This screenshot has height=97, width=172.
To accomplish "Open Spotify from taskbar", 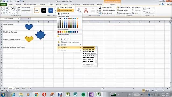I will click(84, 95).
